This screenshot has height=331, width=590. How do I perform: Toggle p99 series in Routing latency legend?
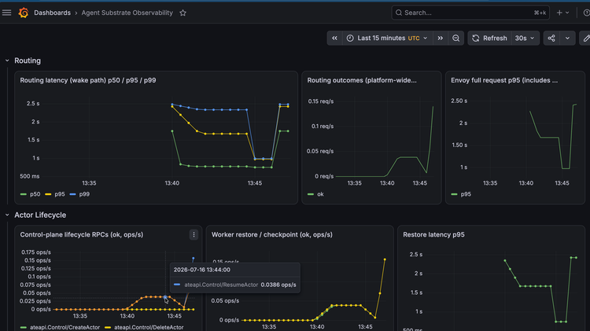[x=79, y=194]
